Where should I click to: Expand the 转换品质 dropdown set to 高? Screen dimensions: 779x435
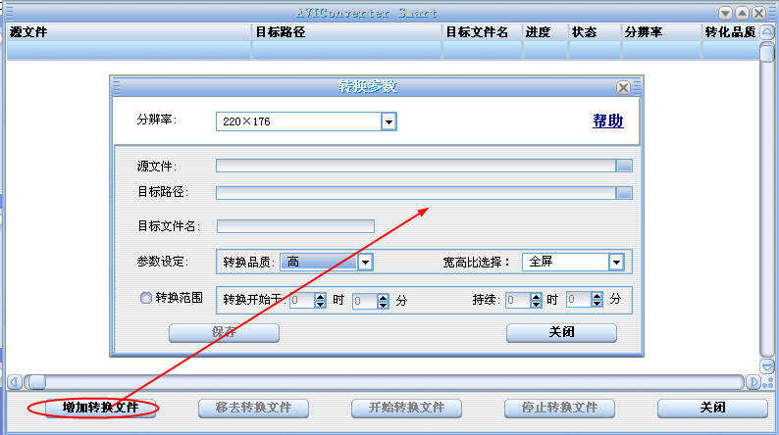(x=365, y=262)
